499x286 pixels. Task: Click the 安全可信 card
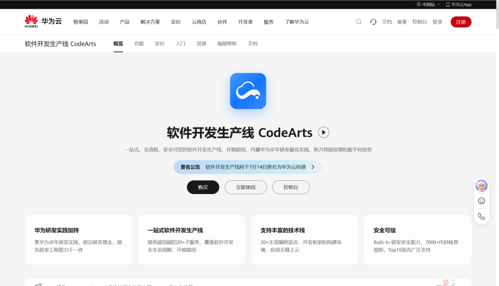pyautogui.click(x=418, y=240)
